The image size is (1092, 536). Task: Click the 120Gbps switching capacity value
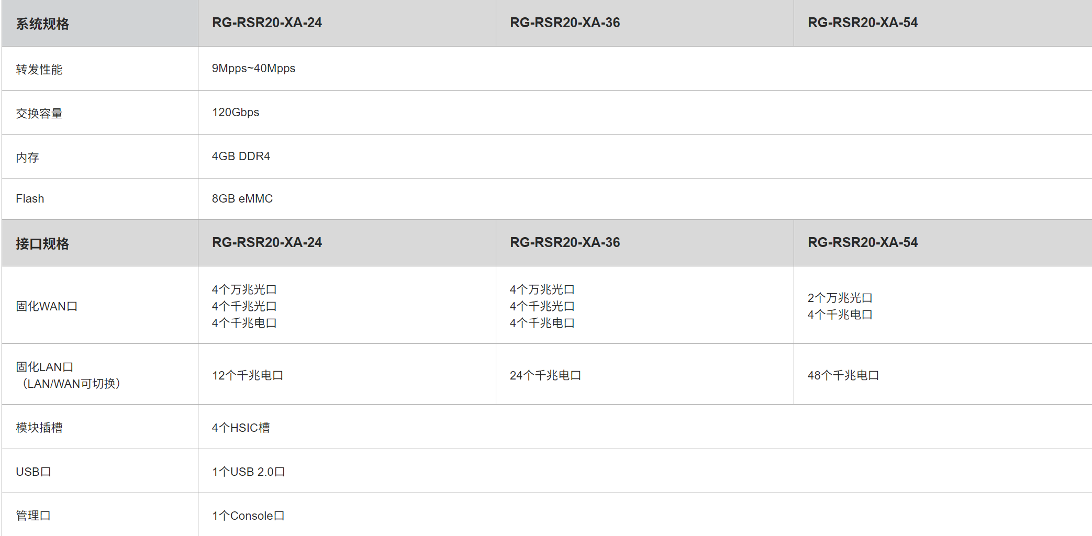pyautogui.click(x=236, y=113)
